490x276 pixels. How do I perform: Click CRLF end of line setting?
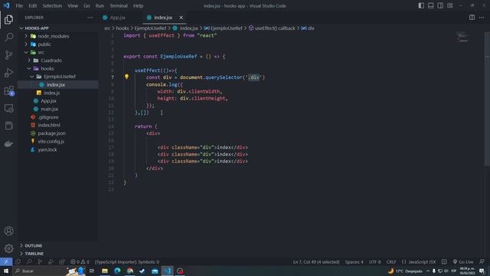[x=391, y=262]
